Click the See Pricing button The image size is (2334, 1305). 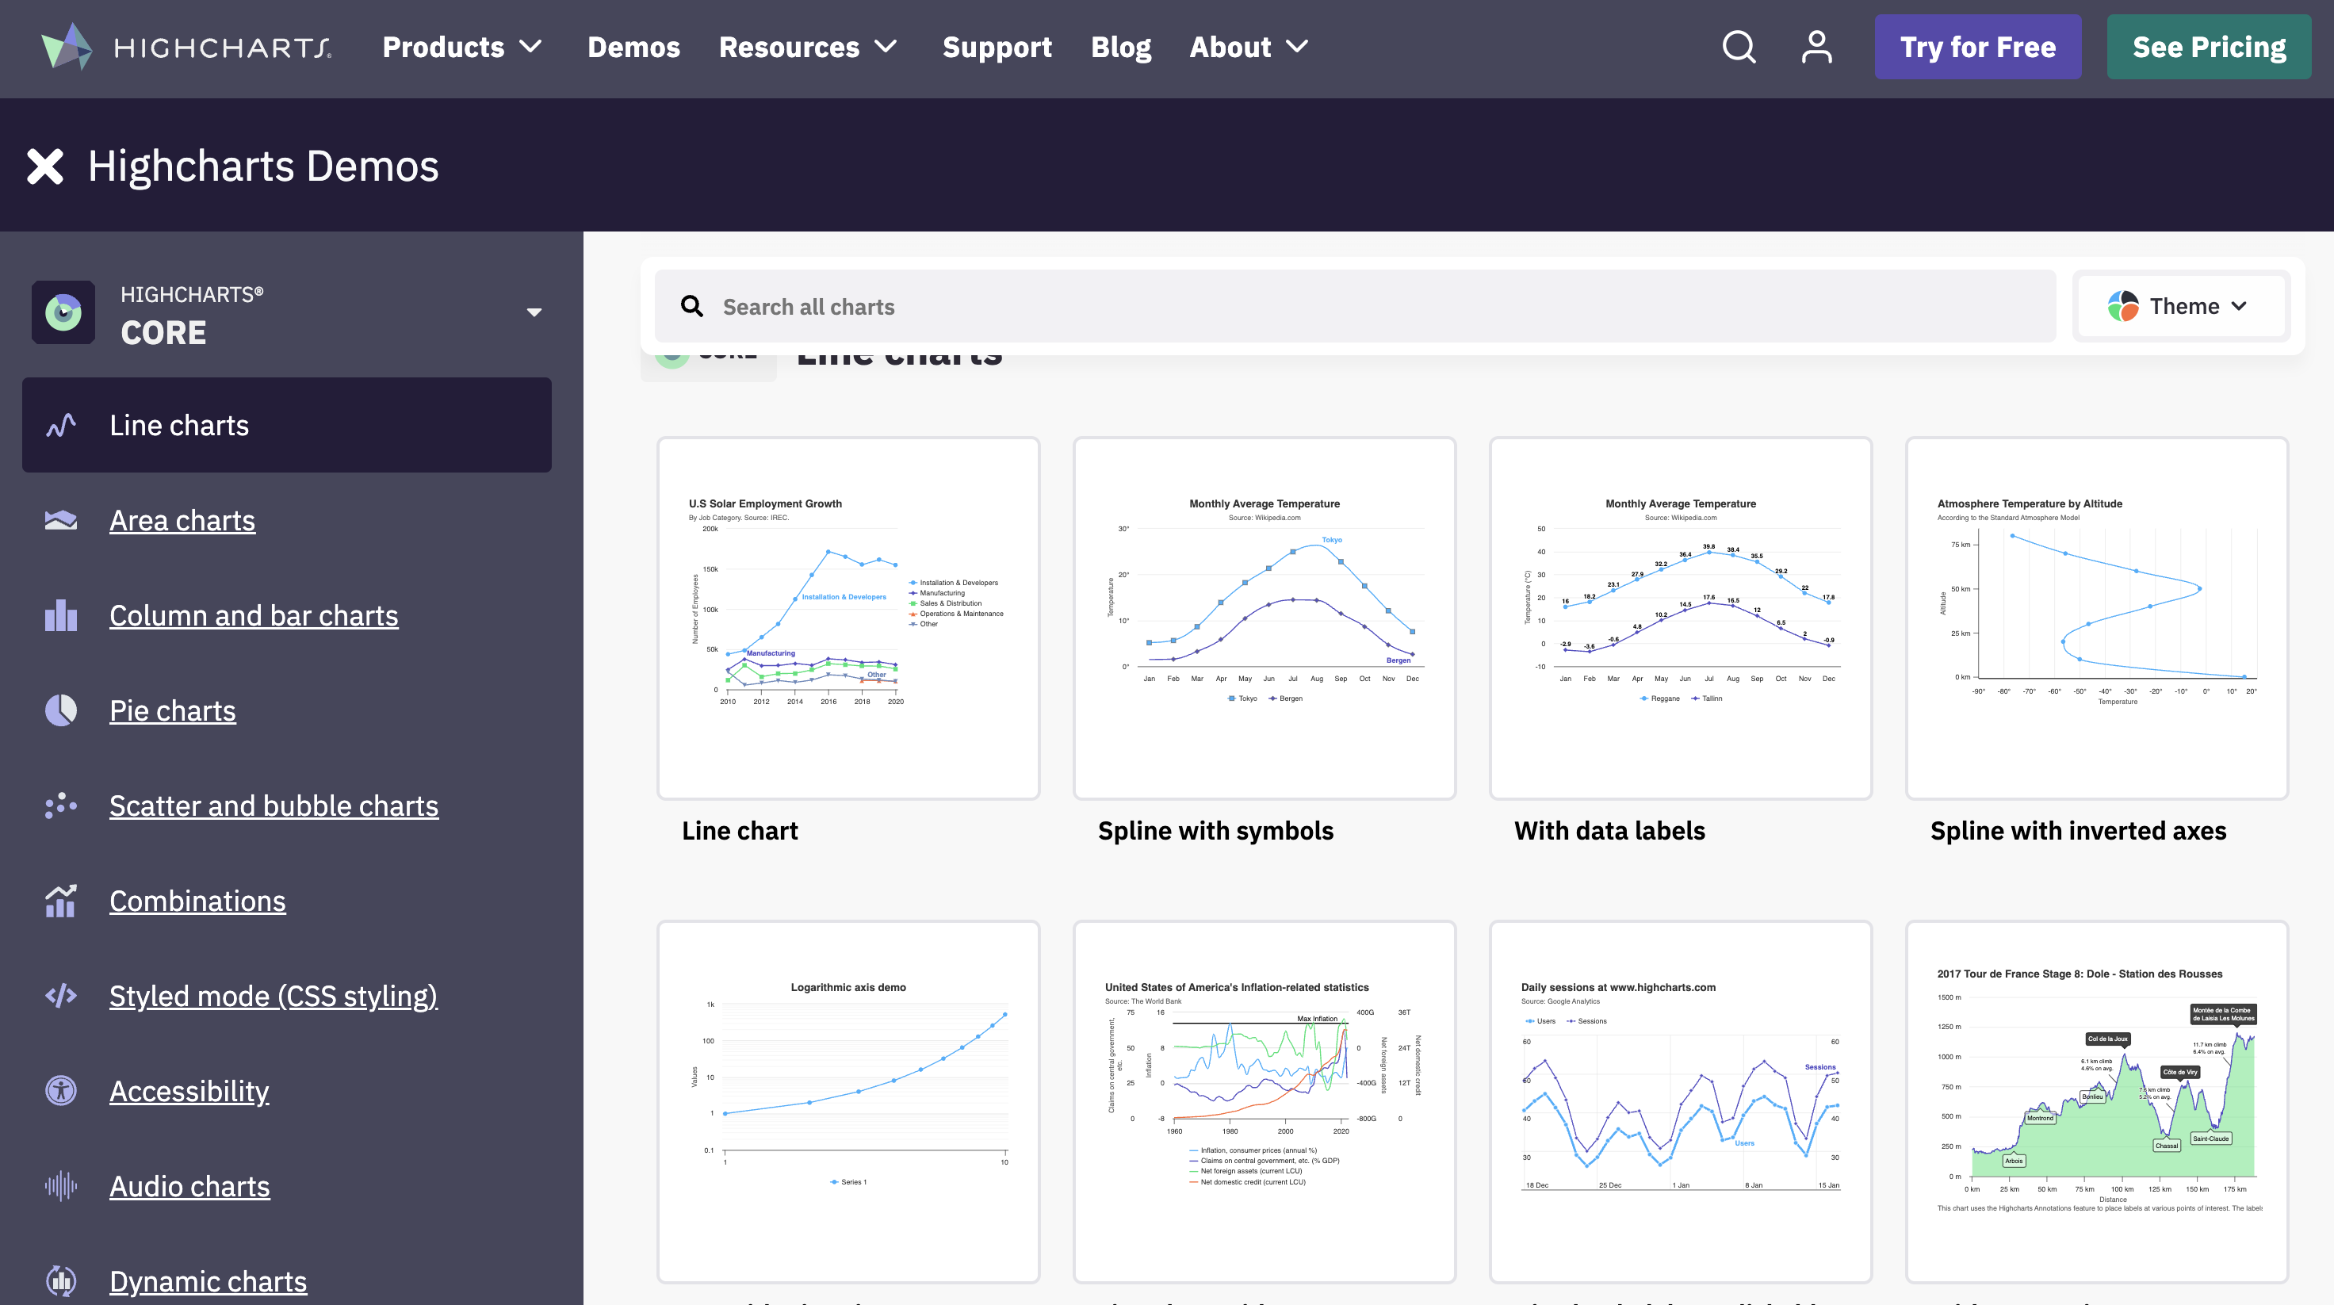(2209, 46)
